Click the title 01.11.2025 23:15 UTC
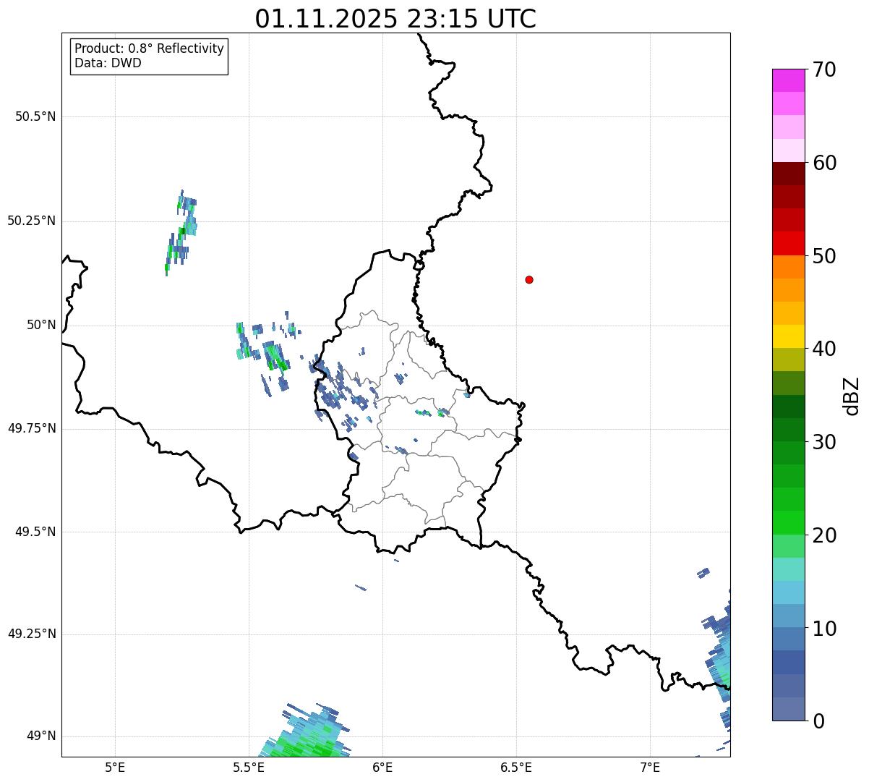 click(x=395, y=18)
